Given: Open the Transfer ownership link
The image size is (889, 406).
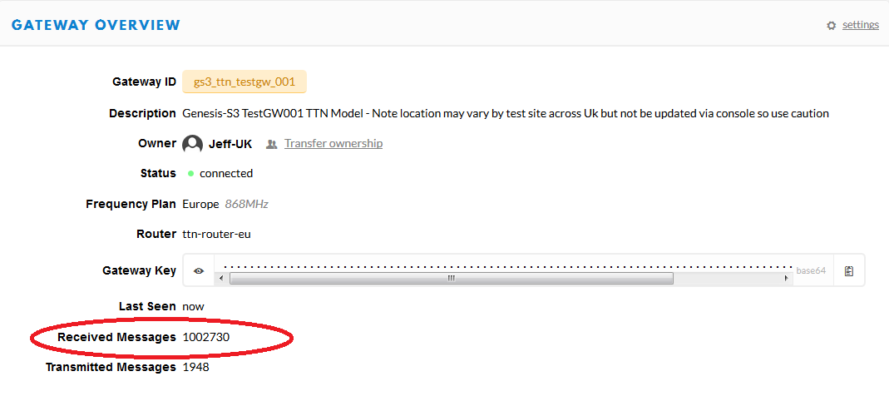Looking at the screenshot, I should (x=333, y=143).
